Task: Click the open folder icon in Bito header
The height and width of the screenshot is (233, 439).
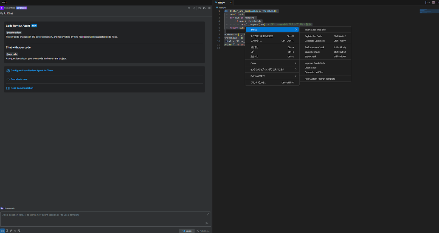Action: click(x=204, y=8)
